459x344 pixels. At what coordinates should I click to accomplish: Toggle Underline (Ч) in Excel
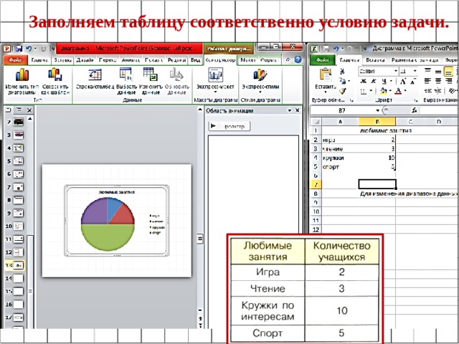point(384,81)
